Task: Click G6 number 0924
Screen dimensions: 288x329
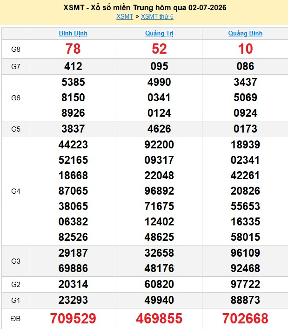Action: coord(245,113)
